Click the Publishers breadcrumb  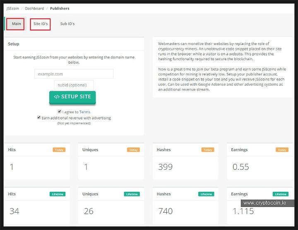tap(60, 9)
